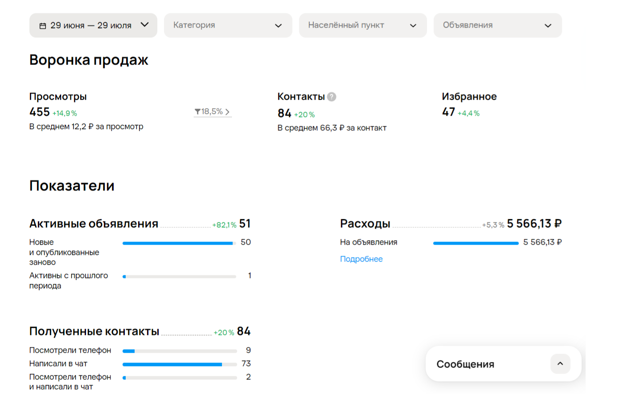
Task: Expand the Сообщения panel with the chevron button
Action: tap(560, 364)
